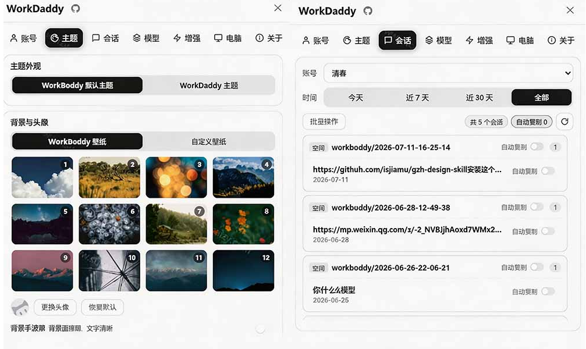586x349 pixels.
Task: Click count badge 1 on 2026-06-28-12-49-38 workspace
Action: (555, 208)
